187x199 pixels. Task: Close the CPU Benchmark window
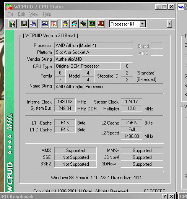point(172,196)
